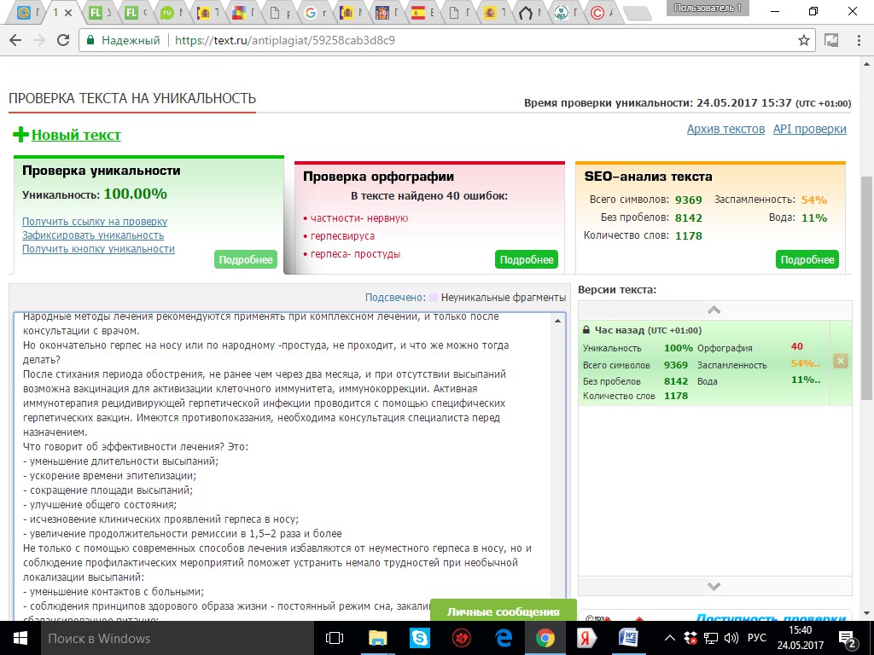874x655 pixels.
Task: Click the Поиск в Windows search box
Action: (x=178, y=638)
